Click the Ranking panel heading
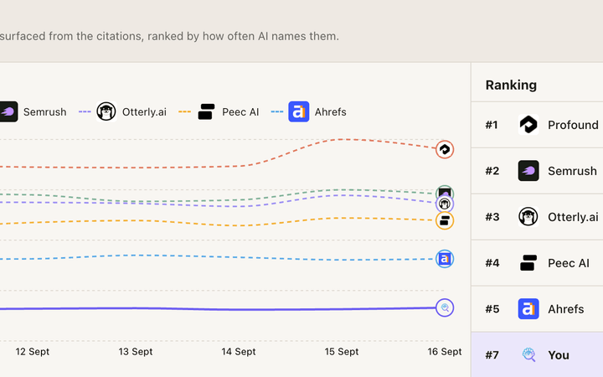The height and width of the screenshot is (377, 603). coord(511,85)
